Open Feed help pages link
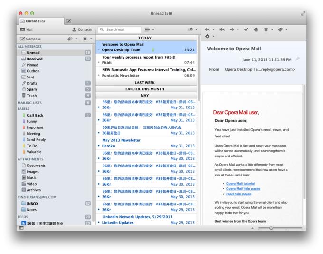Viewport: 323px width, 254px height. coord(238,194)
